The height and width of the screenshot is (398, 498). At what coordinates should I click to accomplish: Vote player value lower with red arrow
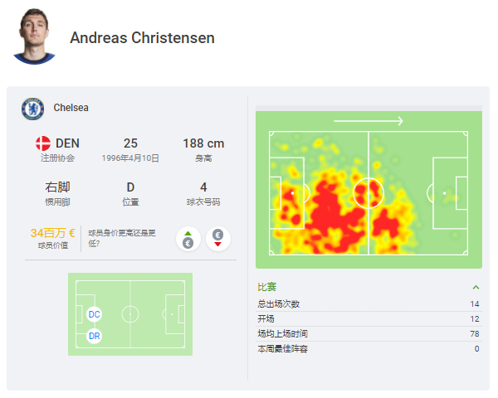(218, 239)
